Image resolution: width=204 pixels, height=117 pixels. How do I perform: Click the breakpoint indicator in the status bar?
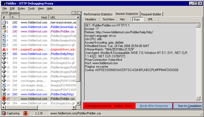(x=26, y=113)
